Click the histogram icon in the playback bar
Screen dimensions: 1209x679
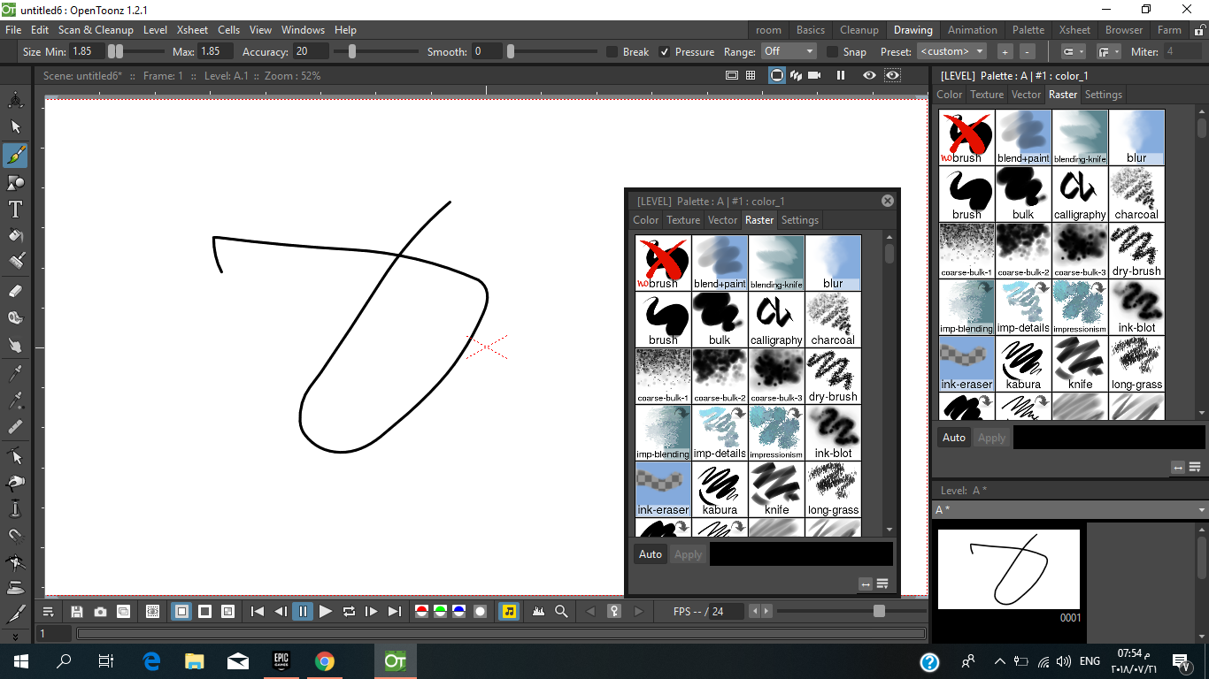coord(538,611)
